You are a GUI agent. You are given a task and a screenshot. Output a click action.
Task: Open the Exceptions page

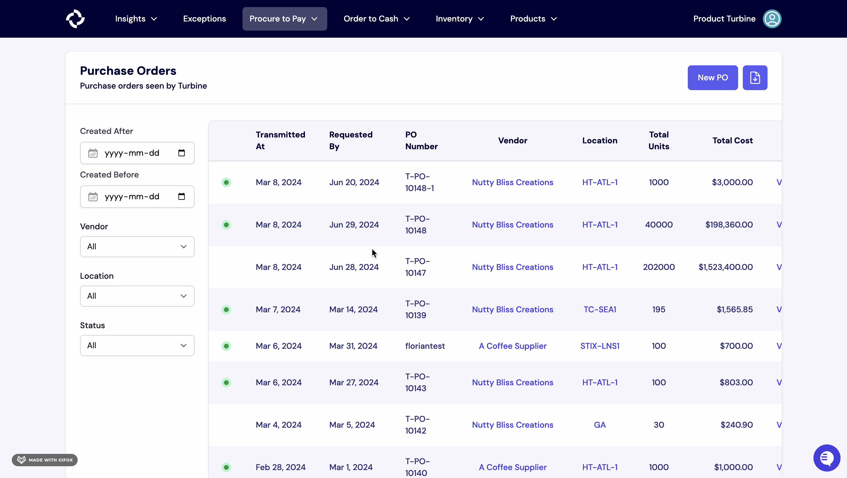click(204, 19)
